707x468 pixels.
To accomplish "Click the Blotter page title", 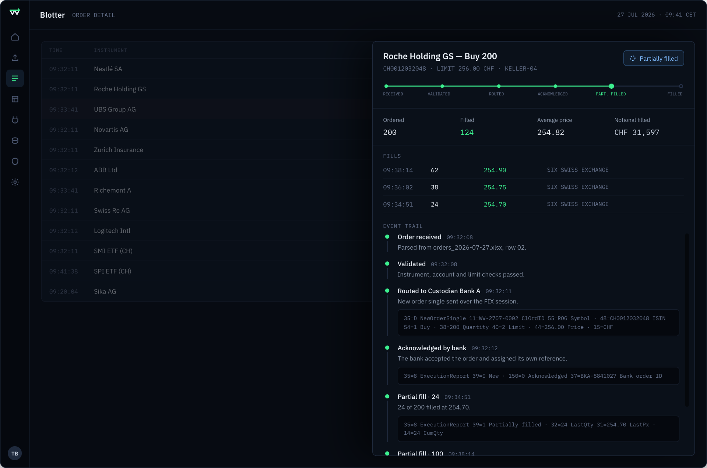I will coord(52,15).
